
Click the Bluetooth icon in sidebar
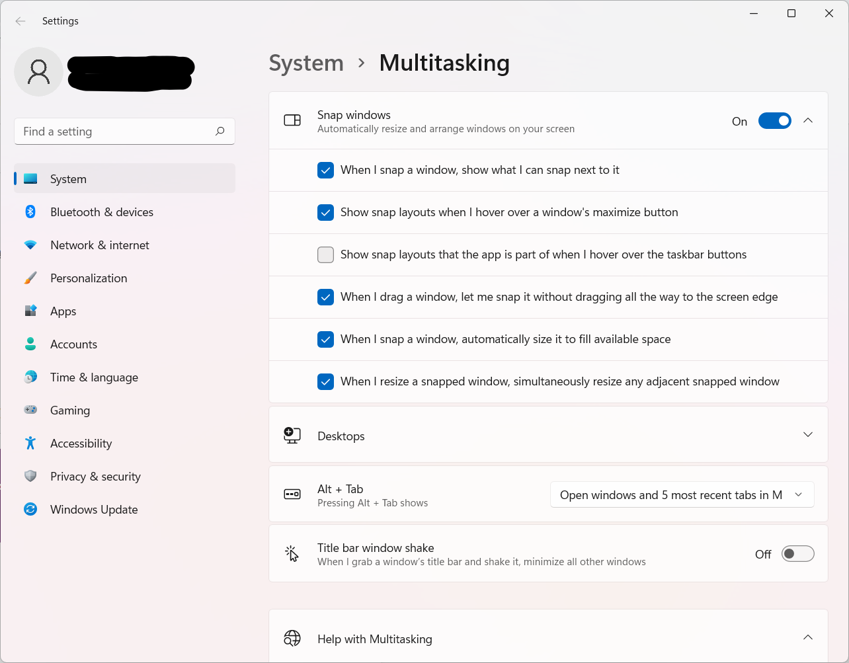(x=30, y=212)
